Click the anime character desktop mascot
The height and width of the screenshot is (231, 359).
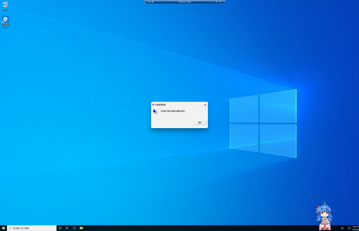point(324,216)
